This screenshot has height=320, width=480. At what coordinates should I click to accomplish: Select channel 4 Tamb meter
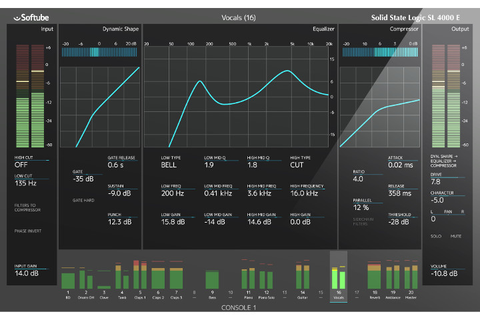coord(122,278)
